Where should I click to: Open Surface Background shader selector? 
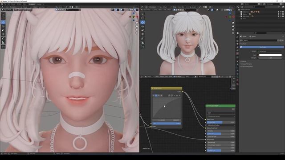[270, 51]
